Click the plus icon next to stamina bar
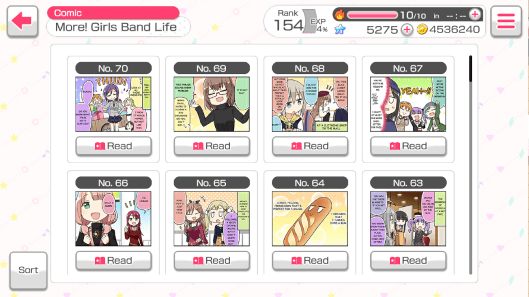Viewport: 529px width, 297px height. [475, 14]
